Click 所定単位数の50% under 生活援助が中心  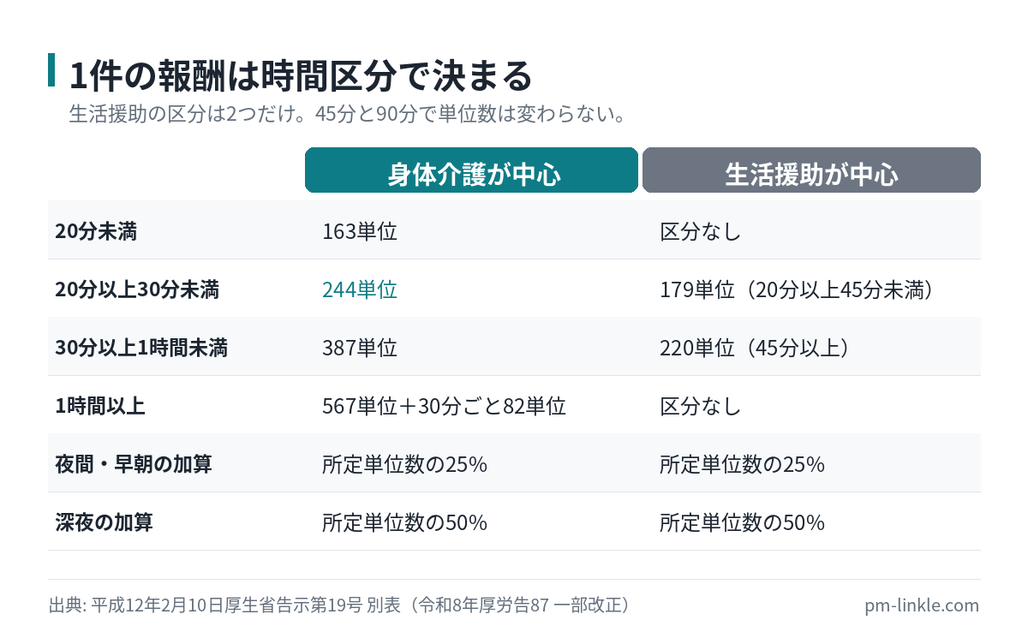[x=742, y=522]
